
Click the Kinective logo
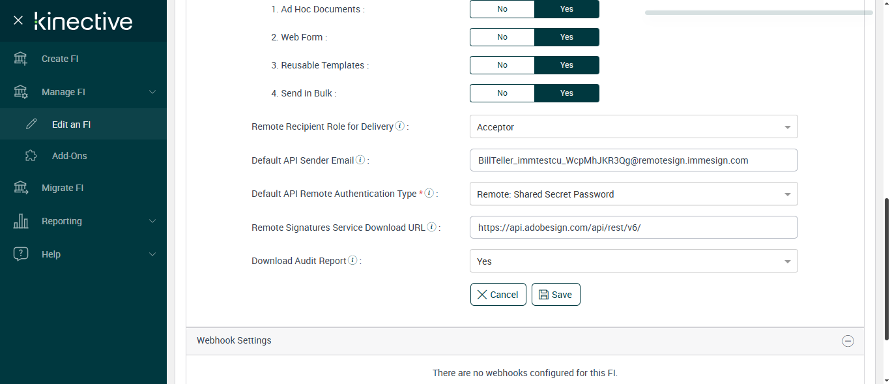click(x=83, y=21)
